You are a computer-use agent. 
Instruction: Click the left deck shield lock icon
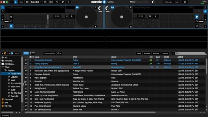coord(11,17)
